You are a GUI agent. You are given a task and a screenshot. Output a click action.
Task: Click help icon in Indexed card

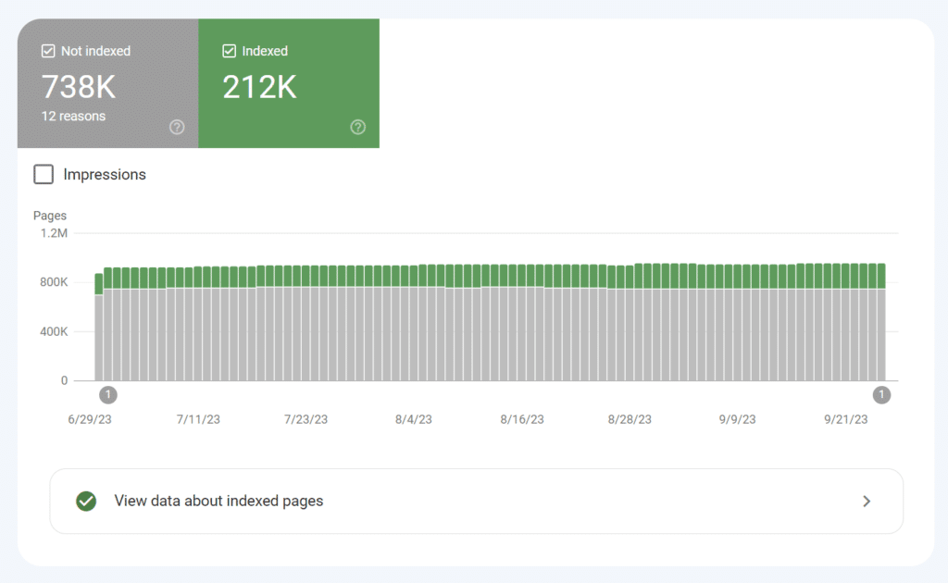358,127
